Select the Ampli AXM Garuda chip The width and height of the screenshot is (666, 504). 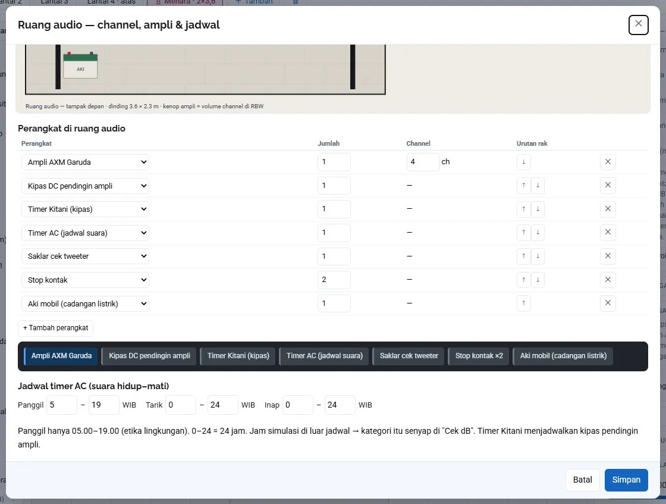[x=61, y=356]
